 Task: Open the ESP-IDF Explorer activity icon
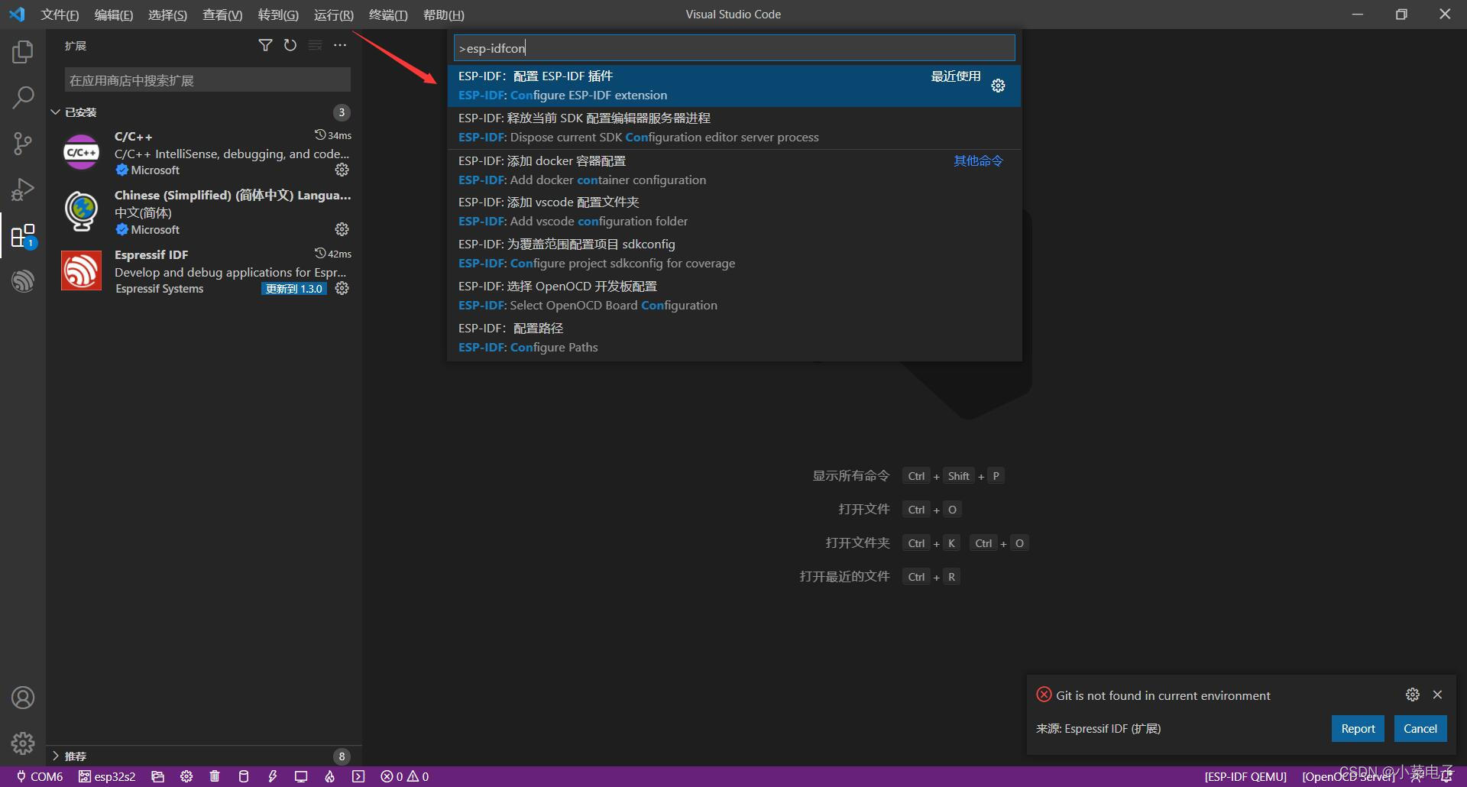click(23, 280)
